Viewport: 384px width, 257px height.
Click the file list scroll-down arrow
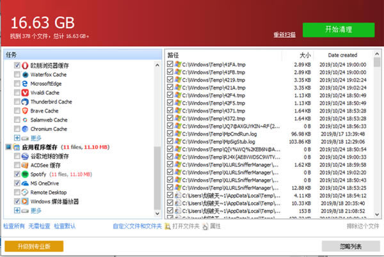point(377,214)
